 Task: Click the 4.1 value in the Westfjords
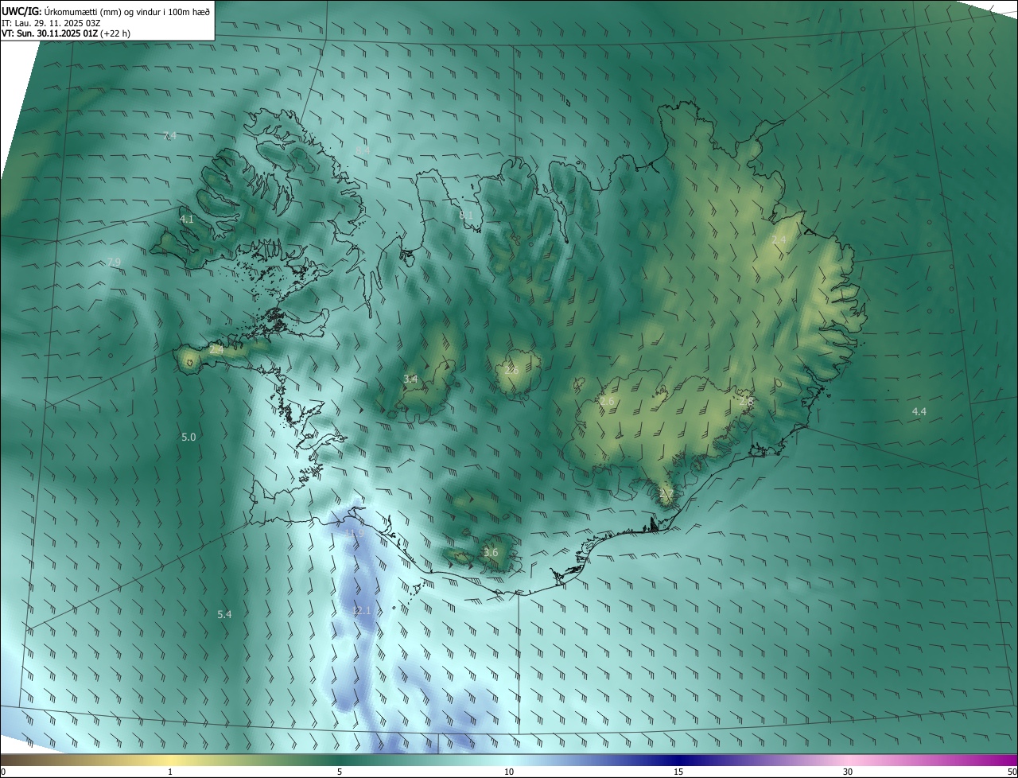[x=187, y=219]
